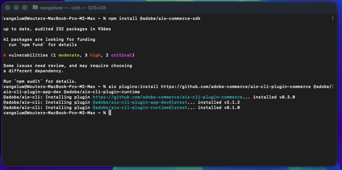Image resolution: width=342 pixels, height=170 pixels.
Task: Click the '41 packages are looking for funding' line
Action: tap(49, 40)
